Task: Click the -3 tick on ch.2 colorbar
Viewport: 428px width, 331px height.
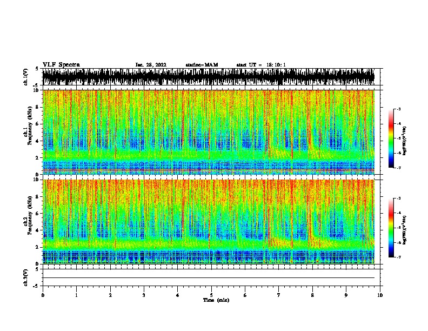Action: pos(398,198)
